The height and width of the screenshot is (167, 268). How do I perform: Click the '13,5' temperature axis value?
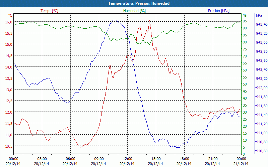pyautogui.click(x=9, y=78)
